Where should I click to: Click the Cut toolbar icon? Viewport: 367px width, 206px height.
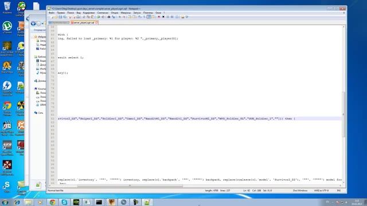pos(84,17)
